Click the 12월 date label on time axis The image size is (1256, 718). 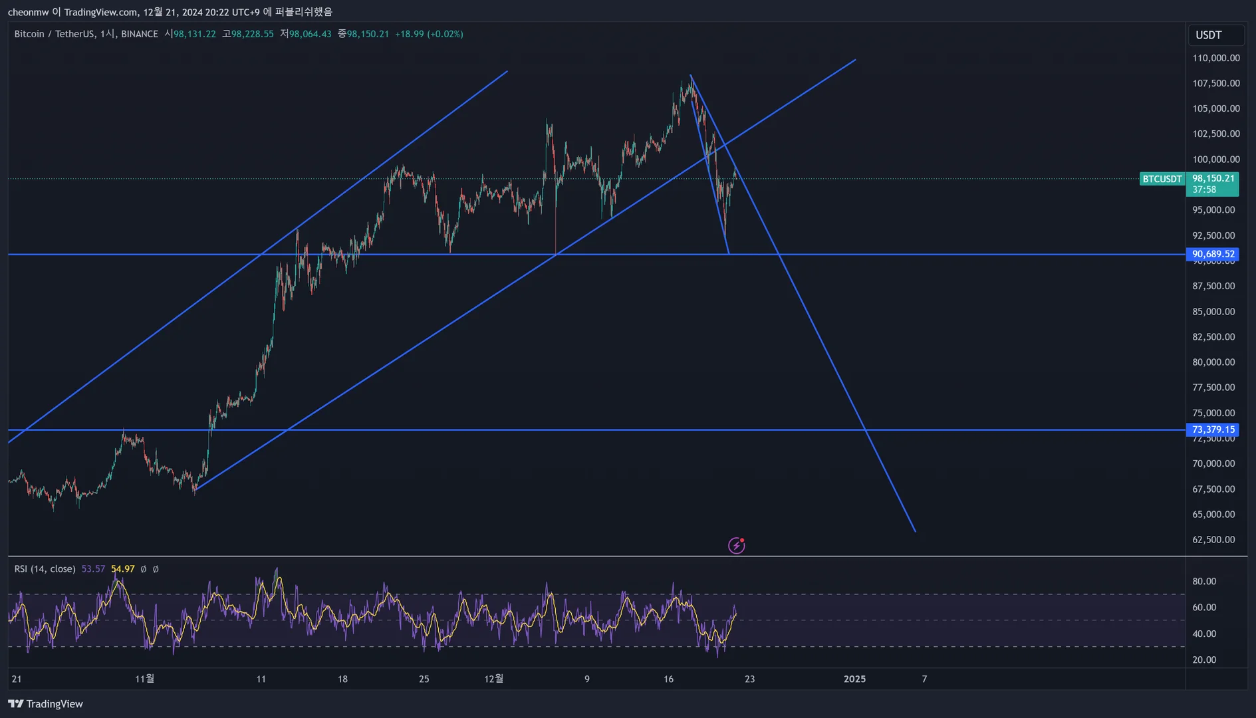(x=493, y=679)
